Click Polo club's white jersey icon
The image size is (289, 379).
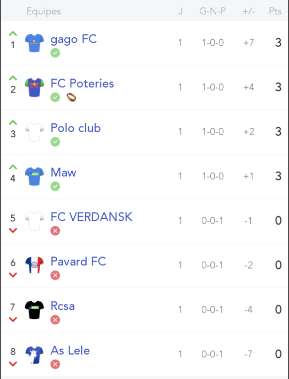34,132
